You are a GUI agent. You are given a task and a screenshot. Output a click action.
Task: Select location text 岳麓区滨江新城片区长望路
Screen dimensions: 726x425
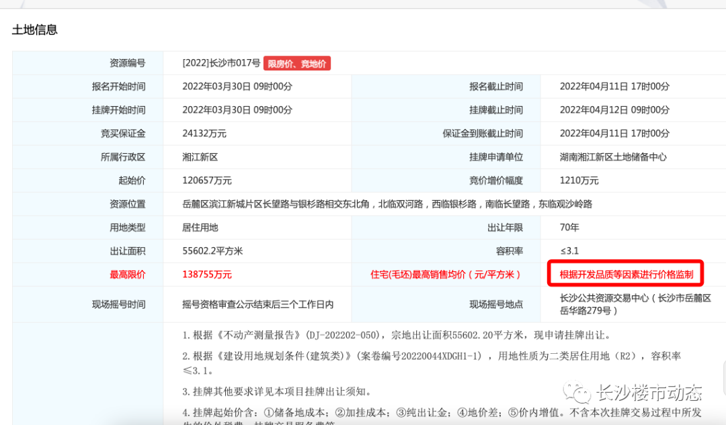tap(236, 204)
